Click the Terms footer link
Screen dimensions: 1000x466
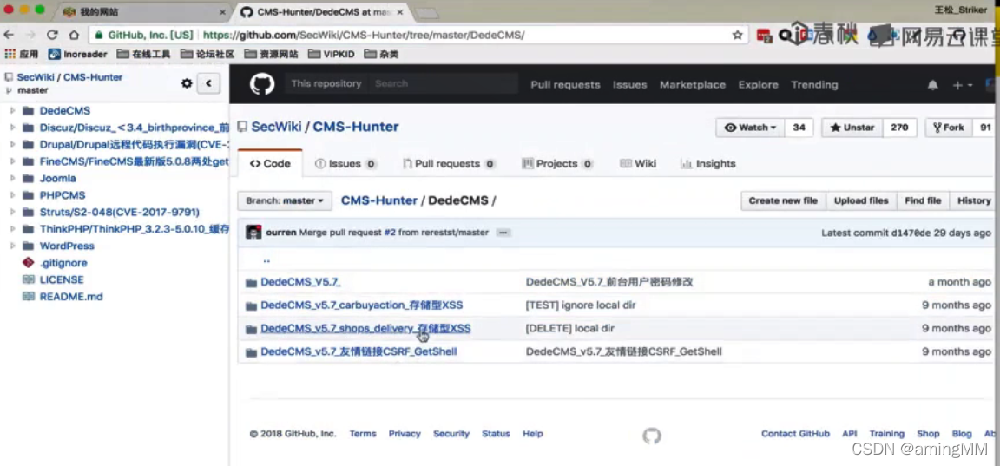(363, 434)
